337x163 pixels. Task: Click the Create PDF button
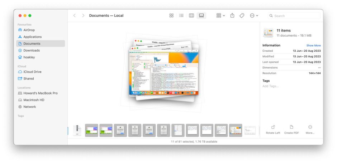tap(291, 129)
